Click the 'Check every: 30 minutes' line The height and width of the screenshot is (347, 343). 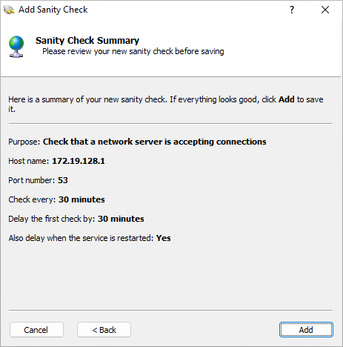pyautogui.click(x=56, y=199)
